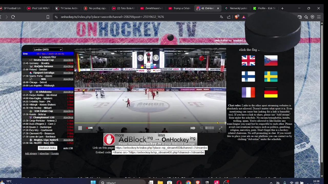This screenshot has height=184, width=328.
Task: Click the Refresh links button
Action: (x=48, y=148)
